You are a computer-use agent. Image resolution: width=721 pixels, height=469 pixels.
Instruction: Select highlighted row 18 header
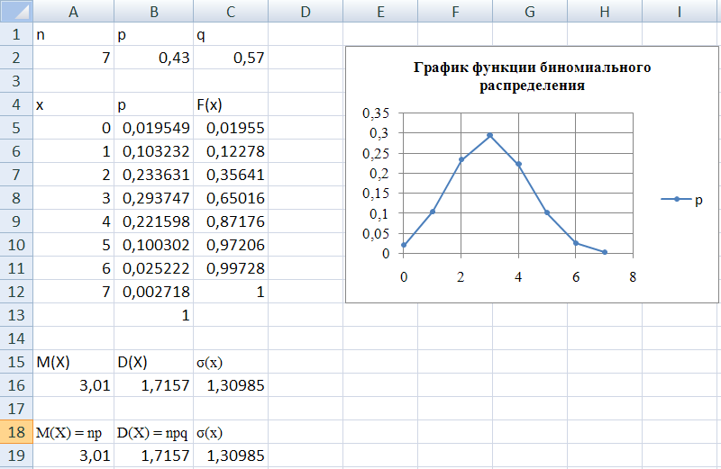16,432
